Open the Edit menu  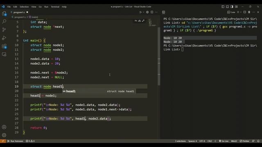point(15,7)
